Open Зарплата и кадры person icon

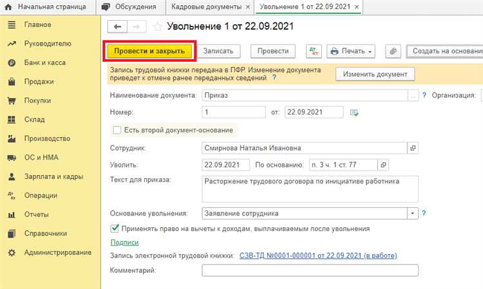[12, 176]
